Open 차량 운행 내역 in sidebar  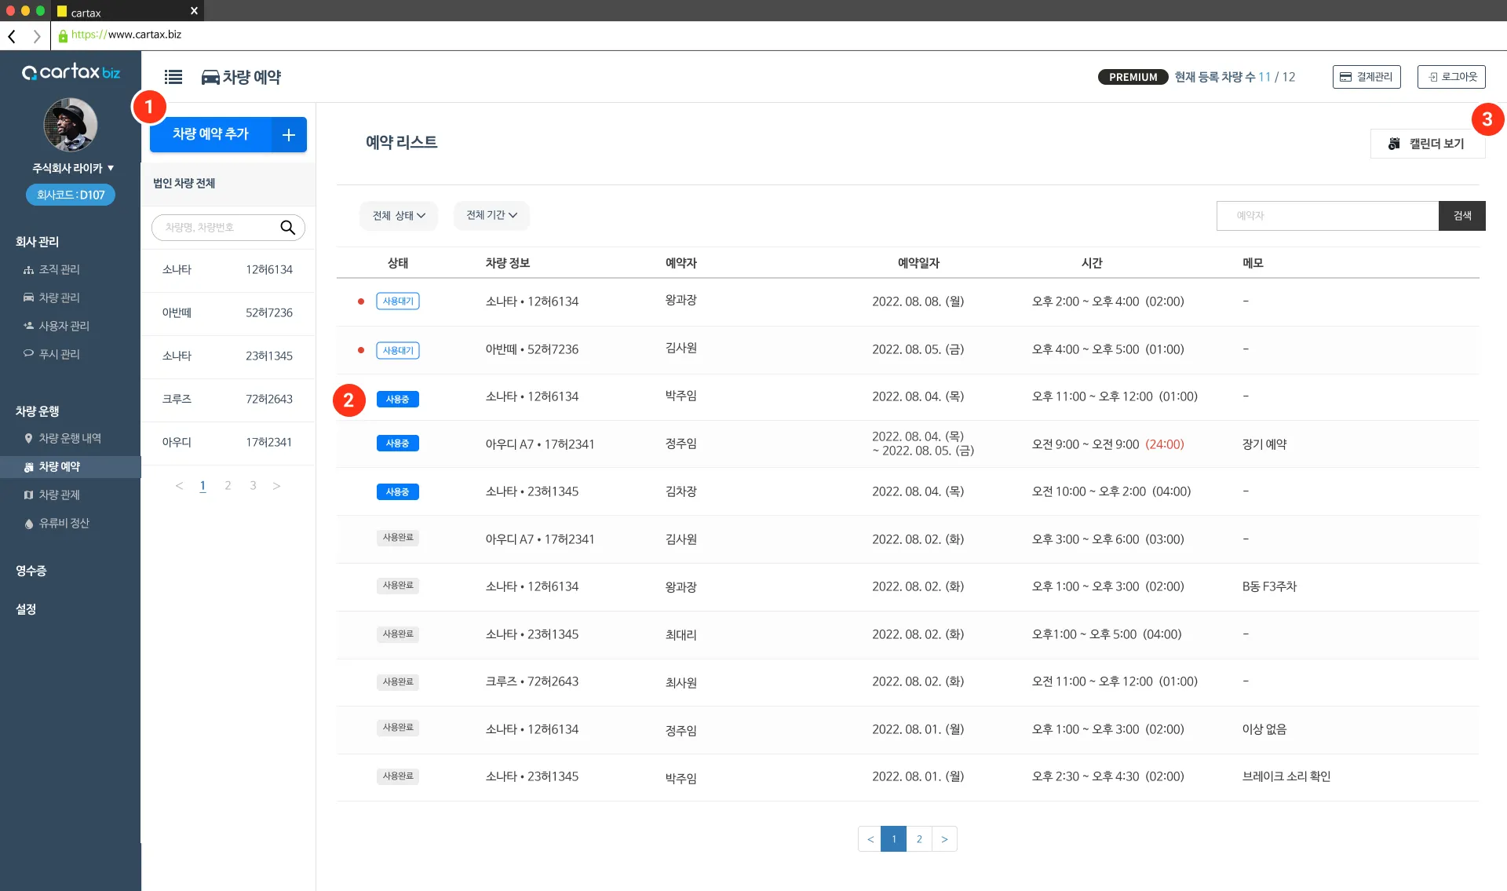click(69, 438)
